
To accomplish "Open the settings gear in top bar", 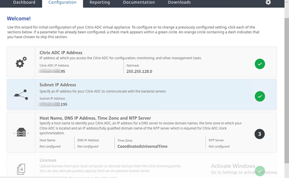I will [x=268, y=2].
